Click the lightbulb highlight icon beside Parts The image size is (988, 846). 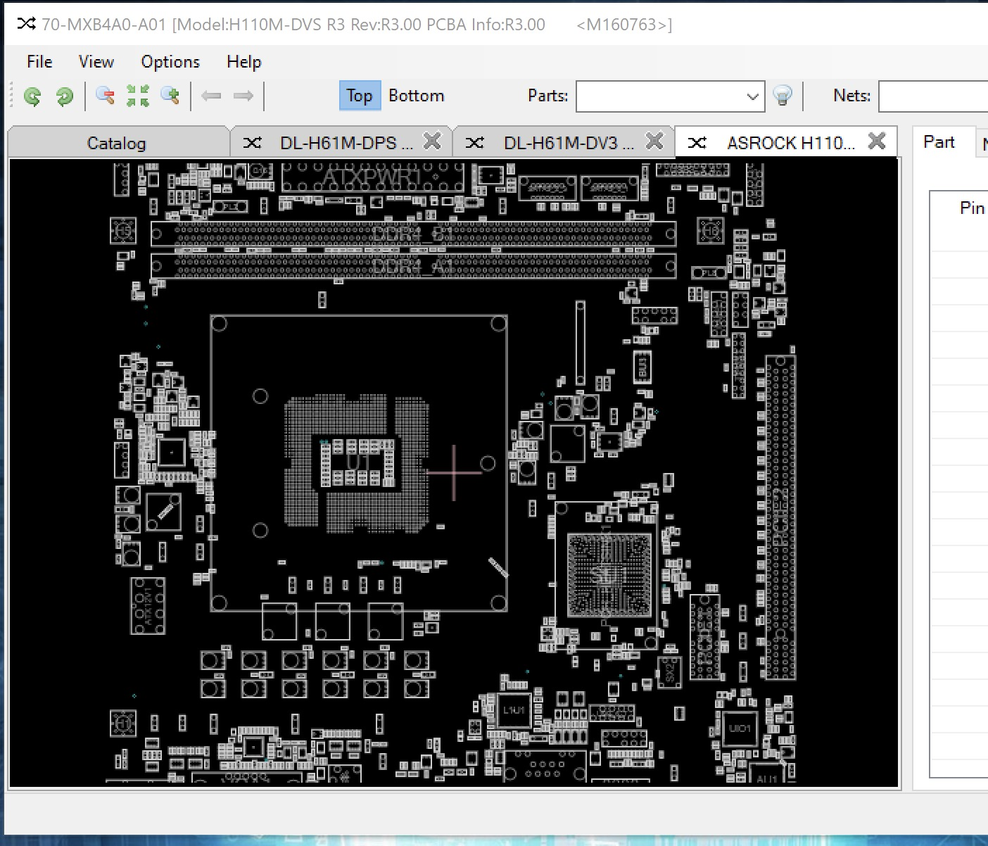click(x=783, y=96)
